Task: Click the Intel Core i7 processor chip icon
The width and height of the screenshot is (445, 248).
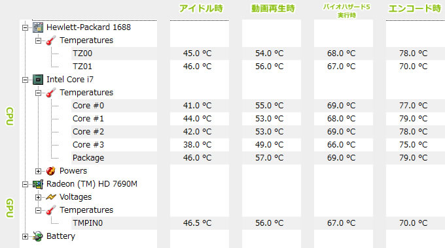Action: coord(38,80)
